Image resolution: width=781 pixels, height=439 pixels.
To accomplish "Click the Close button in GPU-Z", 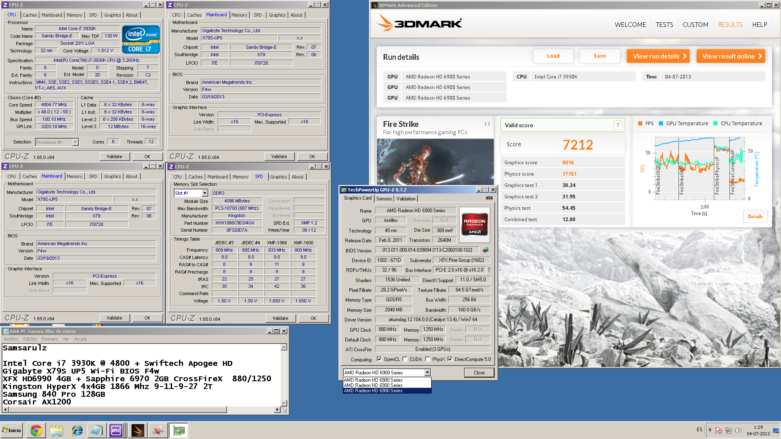I will [x=479, y=373].
